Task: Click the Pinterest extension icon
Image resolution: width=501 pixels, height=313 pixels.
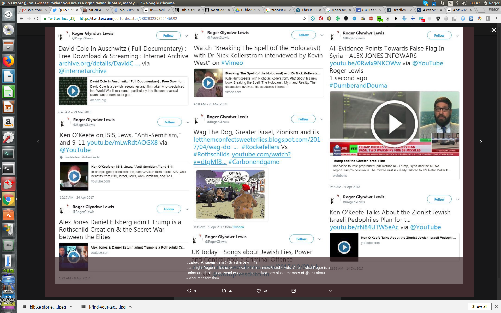Action: click(321, 19)
